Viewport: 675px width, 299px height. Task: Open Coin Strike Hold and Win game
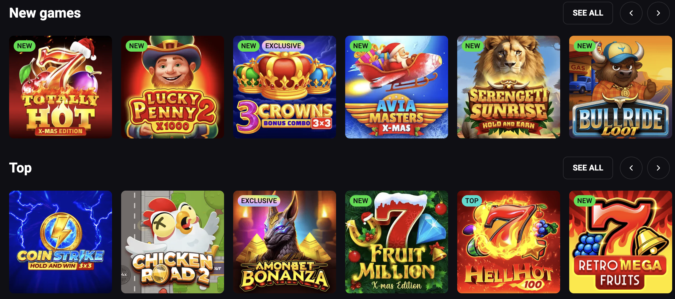pos(61,242)
